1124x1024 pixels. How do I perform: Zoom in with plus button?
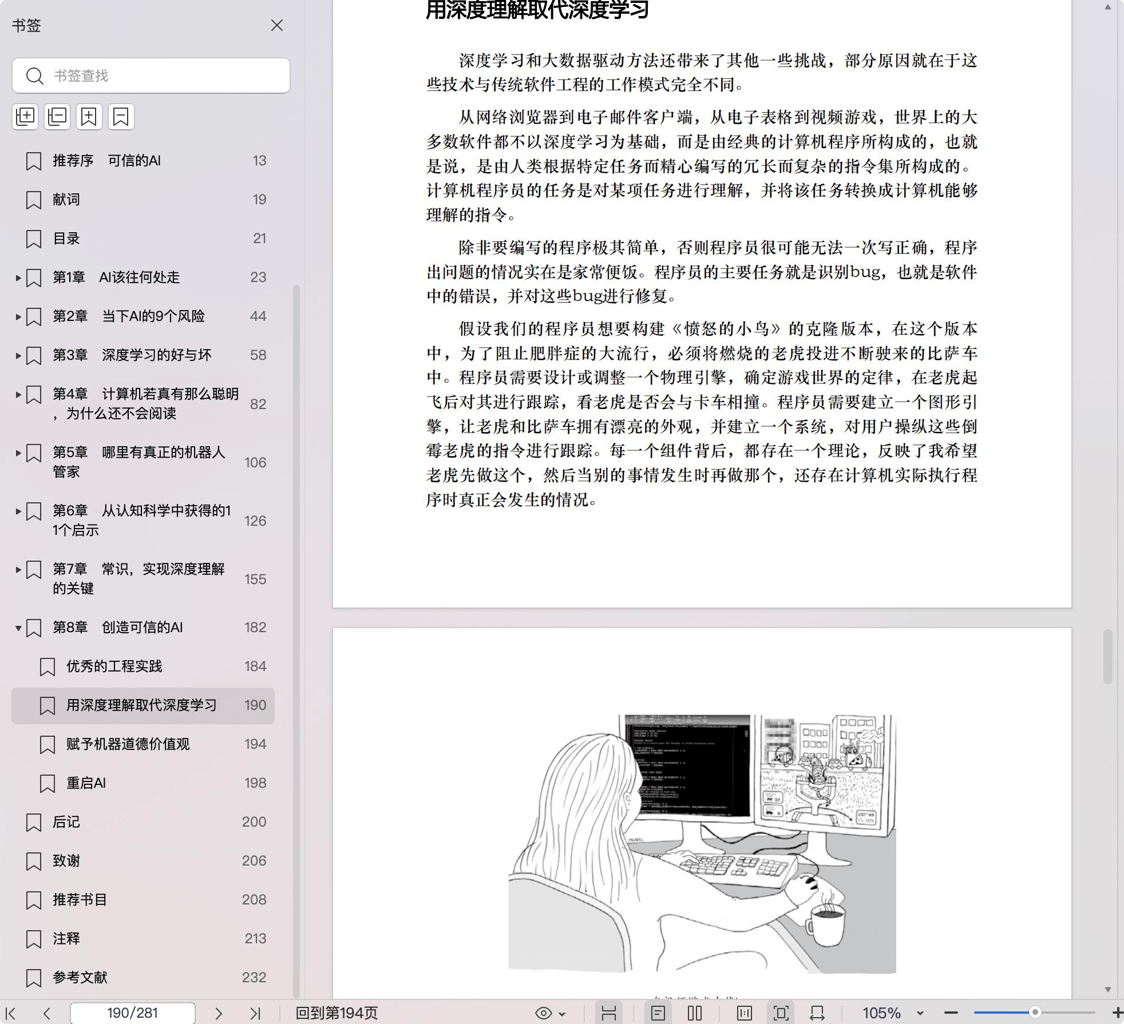click(1117, 1013)
